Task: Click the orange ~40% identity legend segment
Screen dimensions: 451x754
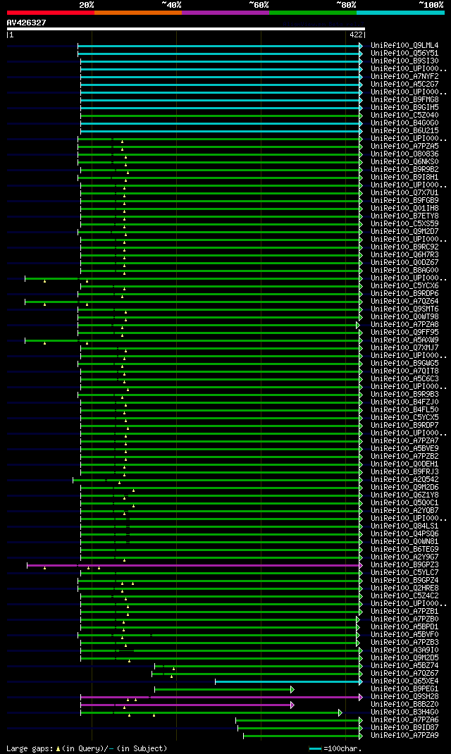Action: point(138,13)
